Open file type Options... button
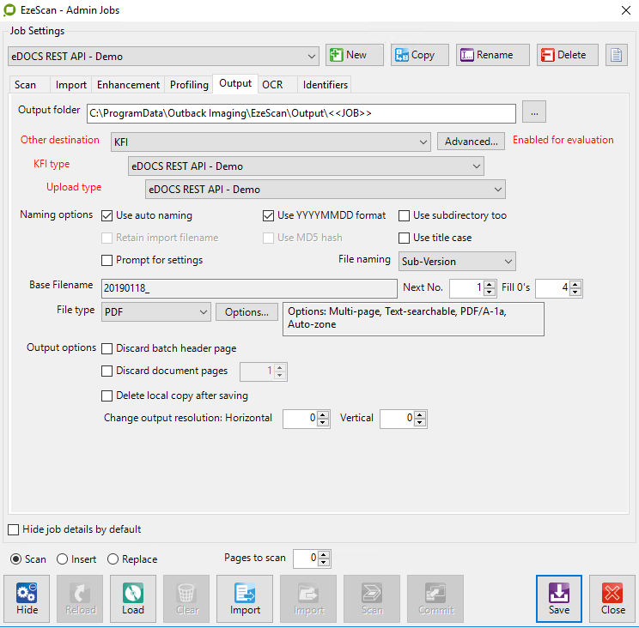Image resolution: width=639 pixels, height=628 pixels. tap(246, 311)
